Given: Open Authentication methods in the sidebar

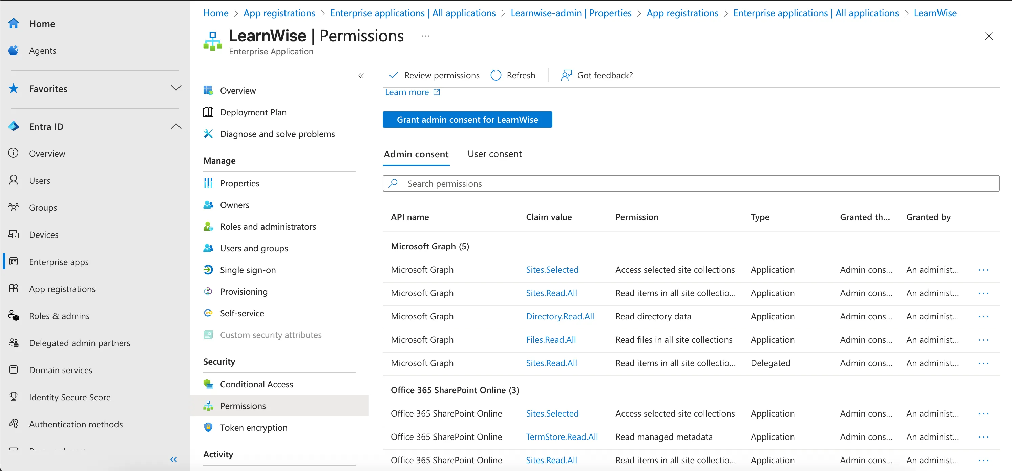Looking at the screenshot, I should [x=76, y=424].
